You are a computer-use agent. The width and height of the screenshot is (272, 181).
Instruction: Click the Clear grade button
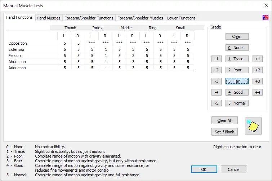(237, 36)
